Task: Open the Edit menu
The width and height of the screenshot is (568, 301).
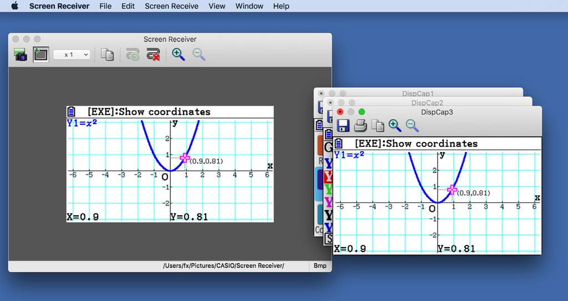Action: pos(128,6)
